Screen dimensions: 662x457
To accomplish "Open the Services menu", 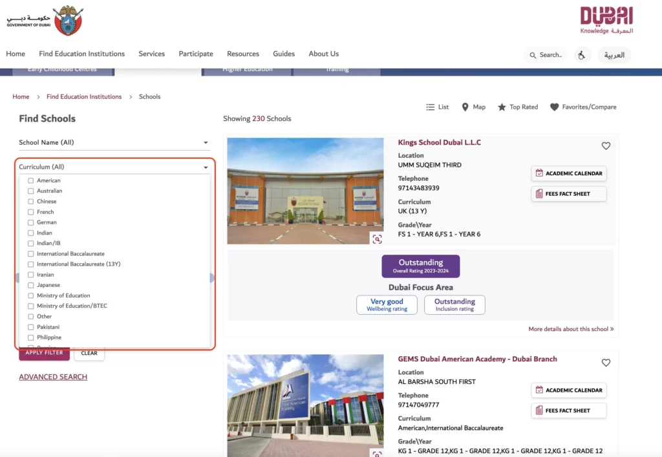I will (151, 54).
